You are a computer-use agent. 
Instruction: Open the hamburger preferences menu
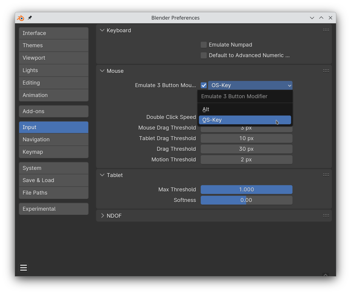24,268
